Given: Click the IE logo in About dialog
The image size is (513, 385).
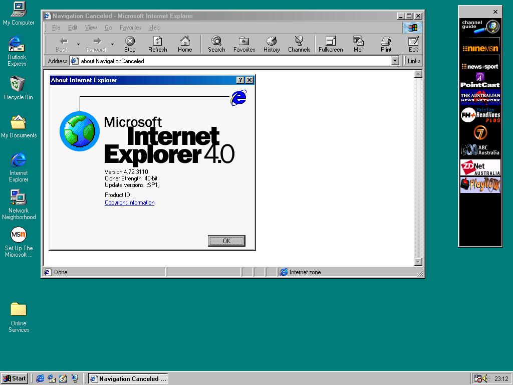Looking at the screenshot, I should [238, 98].
